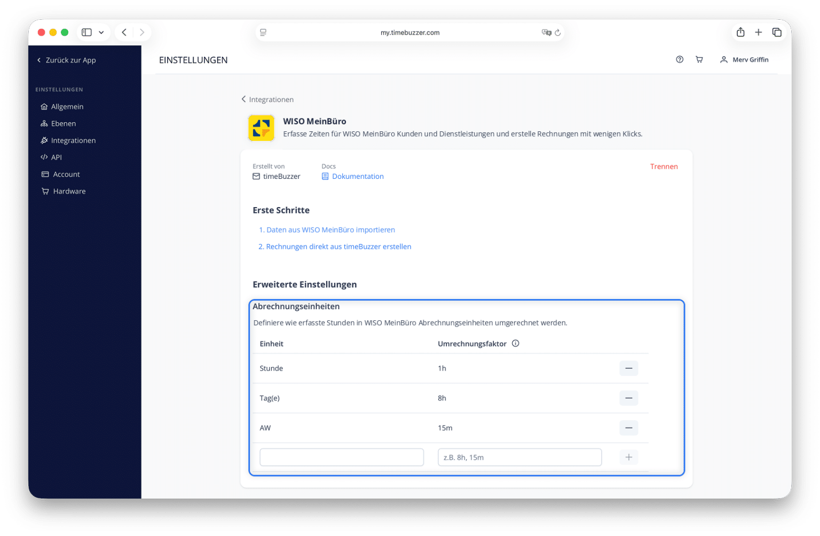Click the Tag(e) unit name
Viewport: 820px width, 536px height.
(x=270, y=398)
